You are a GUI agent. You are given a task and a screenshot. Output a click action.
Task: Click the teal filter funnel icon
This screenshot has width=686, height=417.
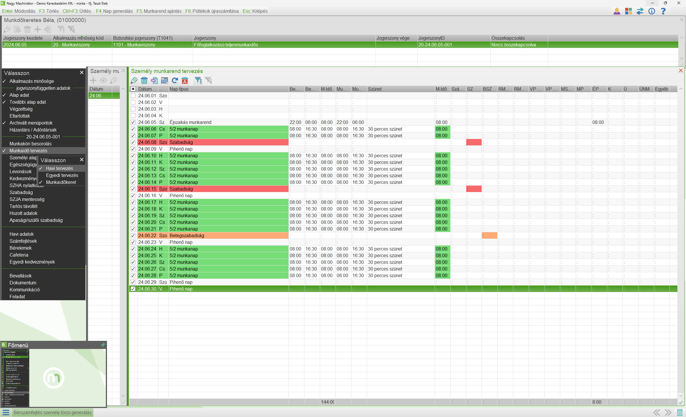pyautogui.click(x=198, y=81)
